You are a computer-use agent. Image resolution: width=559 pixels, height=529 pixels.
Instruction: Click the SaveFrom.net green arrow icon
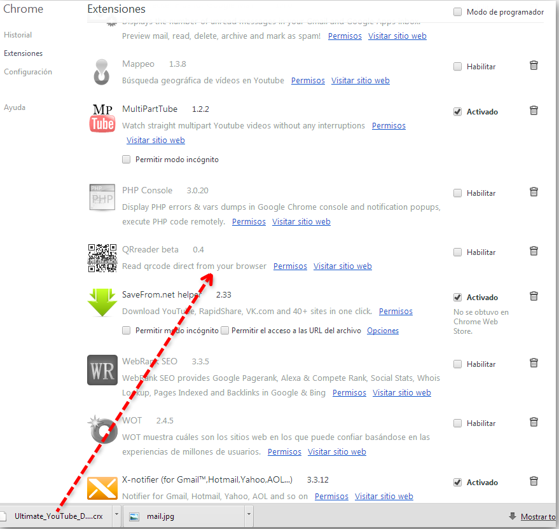[x=102, y=303]
